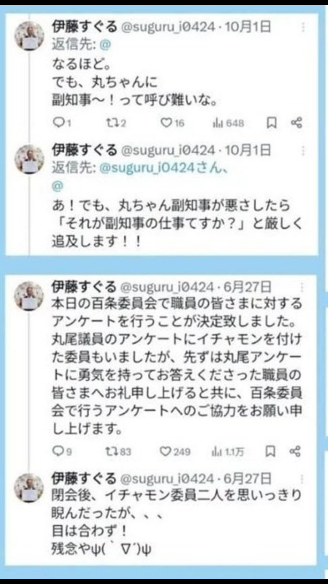Bookmark the 百条委員会 survey tweet

coord(272,451)
